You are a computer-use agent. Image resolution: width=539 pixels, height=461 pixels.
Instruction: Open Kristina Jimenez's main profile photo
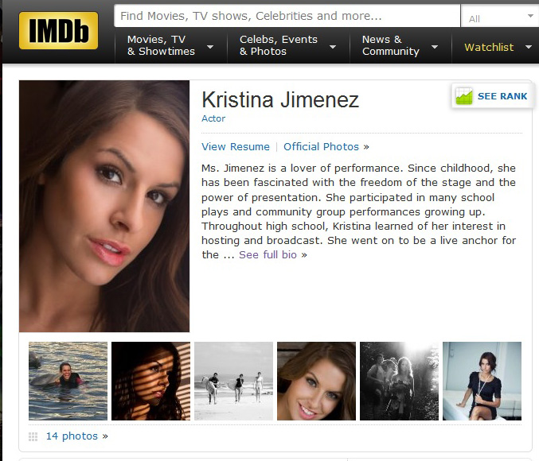(x=104, y=207)
